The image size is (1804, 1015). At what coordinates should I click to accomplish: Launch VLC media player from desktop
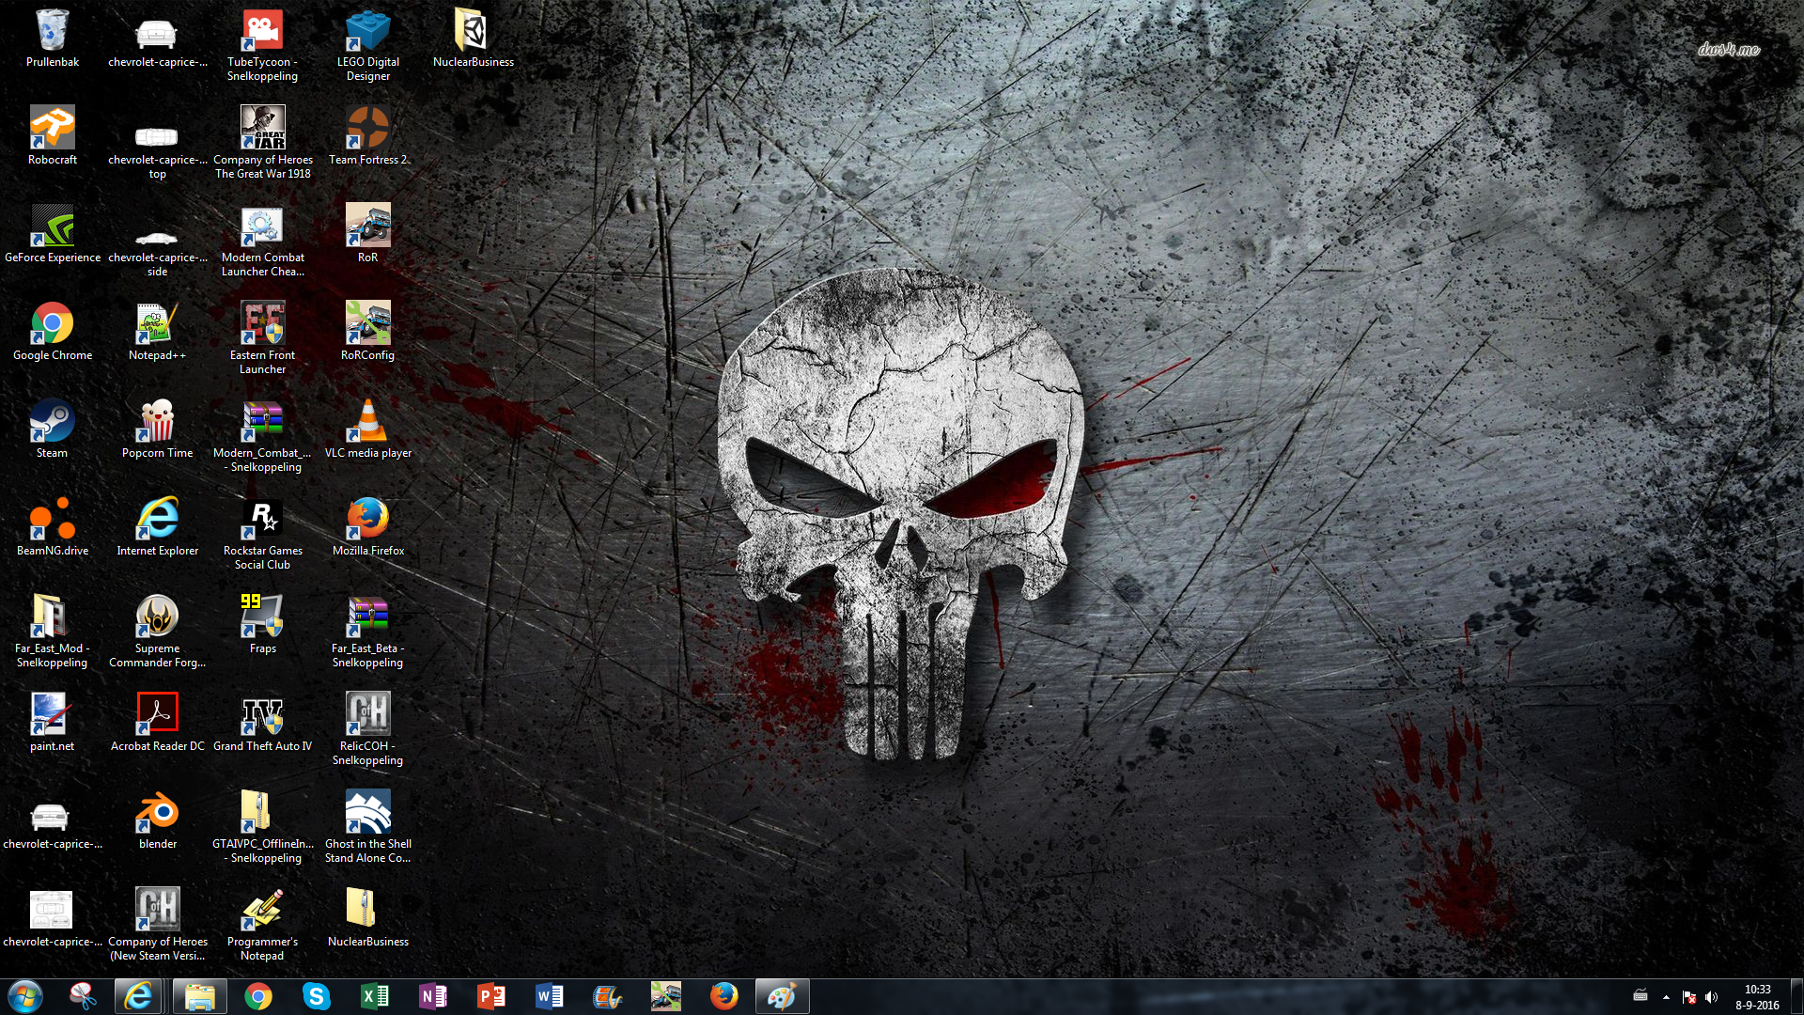click(368, 429)
